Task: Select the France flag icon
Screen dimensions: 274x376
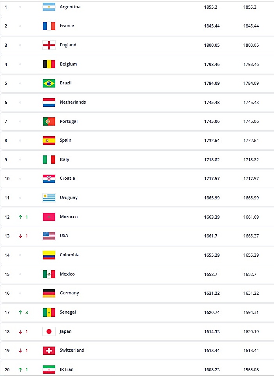Action: [49, 26]
